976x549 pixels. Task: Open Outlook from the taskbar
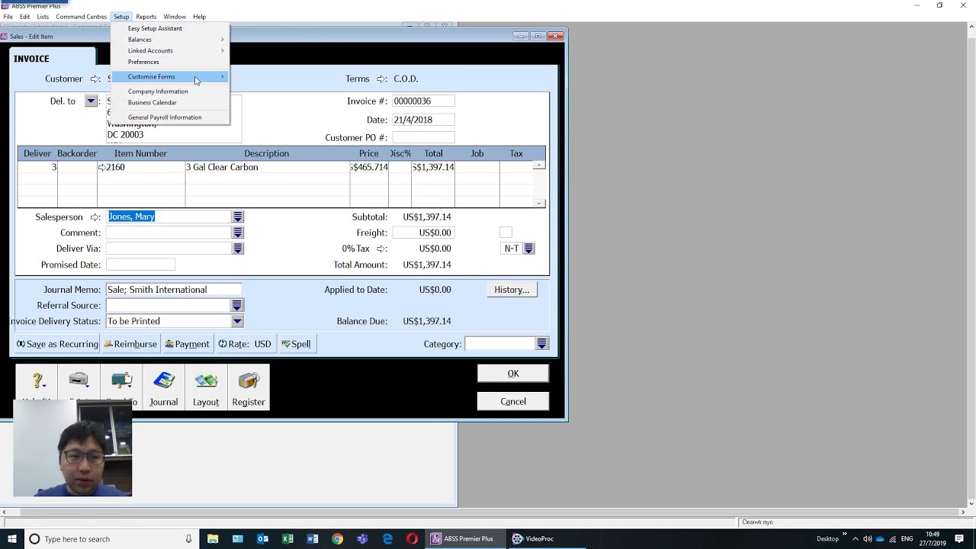[263, 539]
